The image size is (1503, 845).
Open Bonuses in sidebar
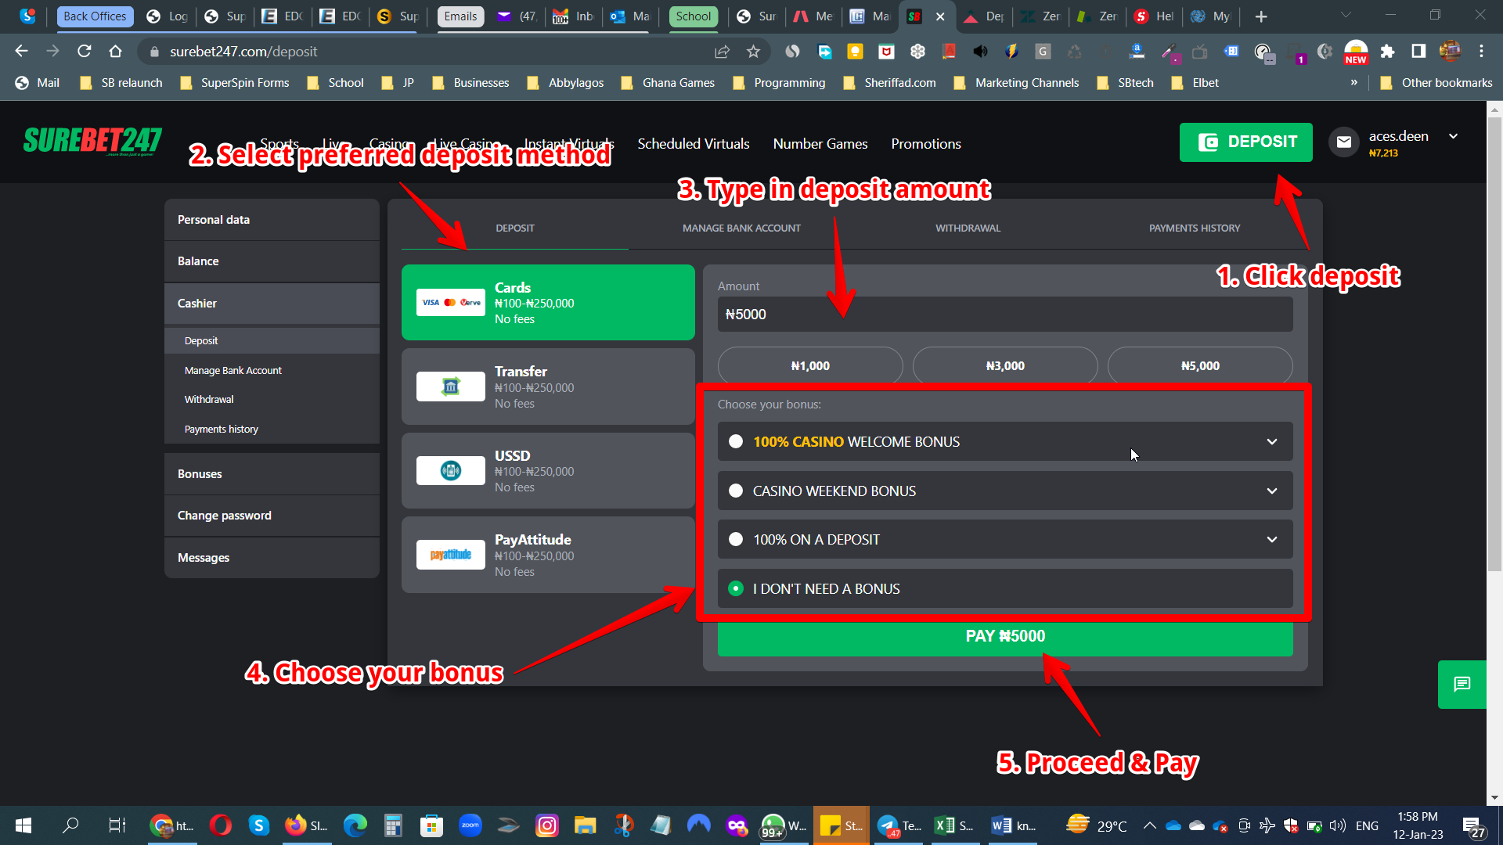pyautogui.click(x=272, y=474)
